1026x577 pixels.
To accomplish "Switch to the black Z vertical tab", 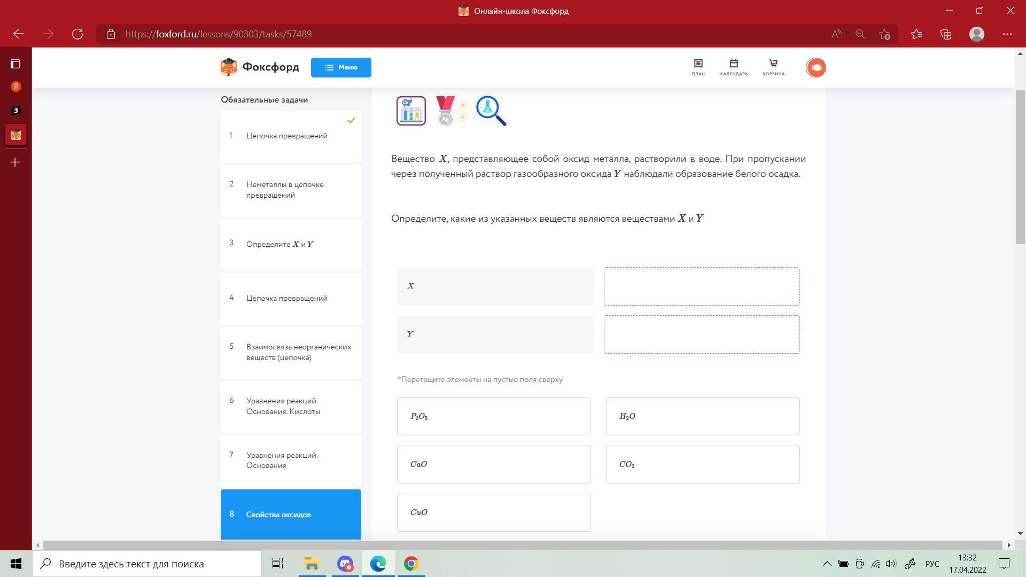I will coord(15,111).
